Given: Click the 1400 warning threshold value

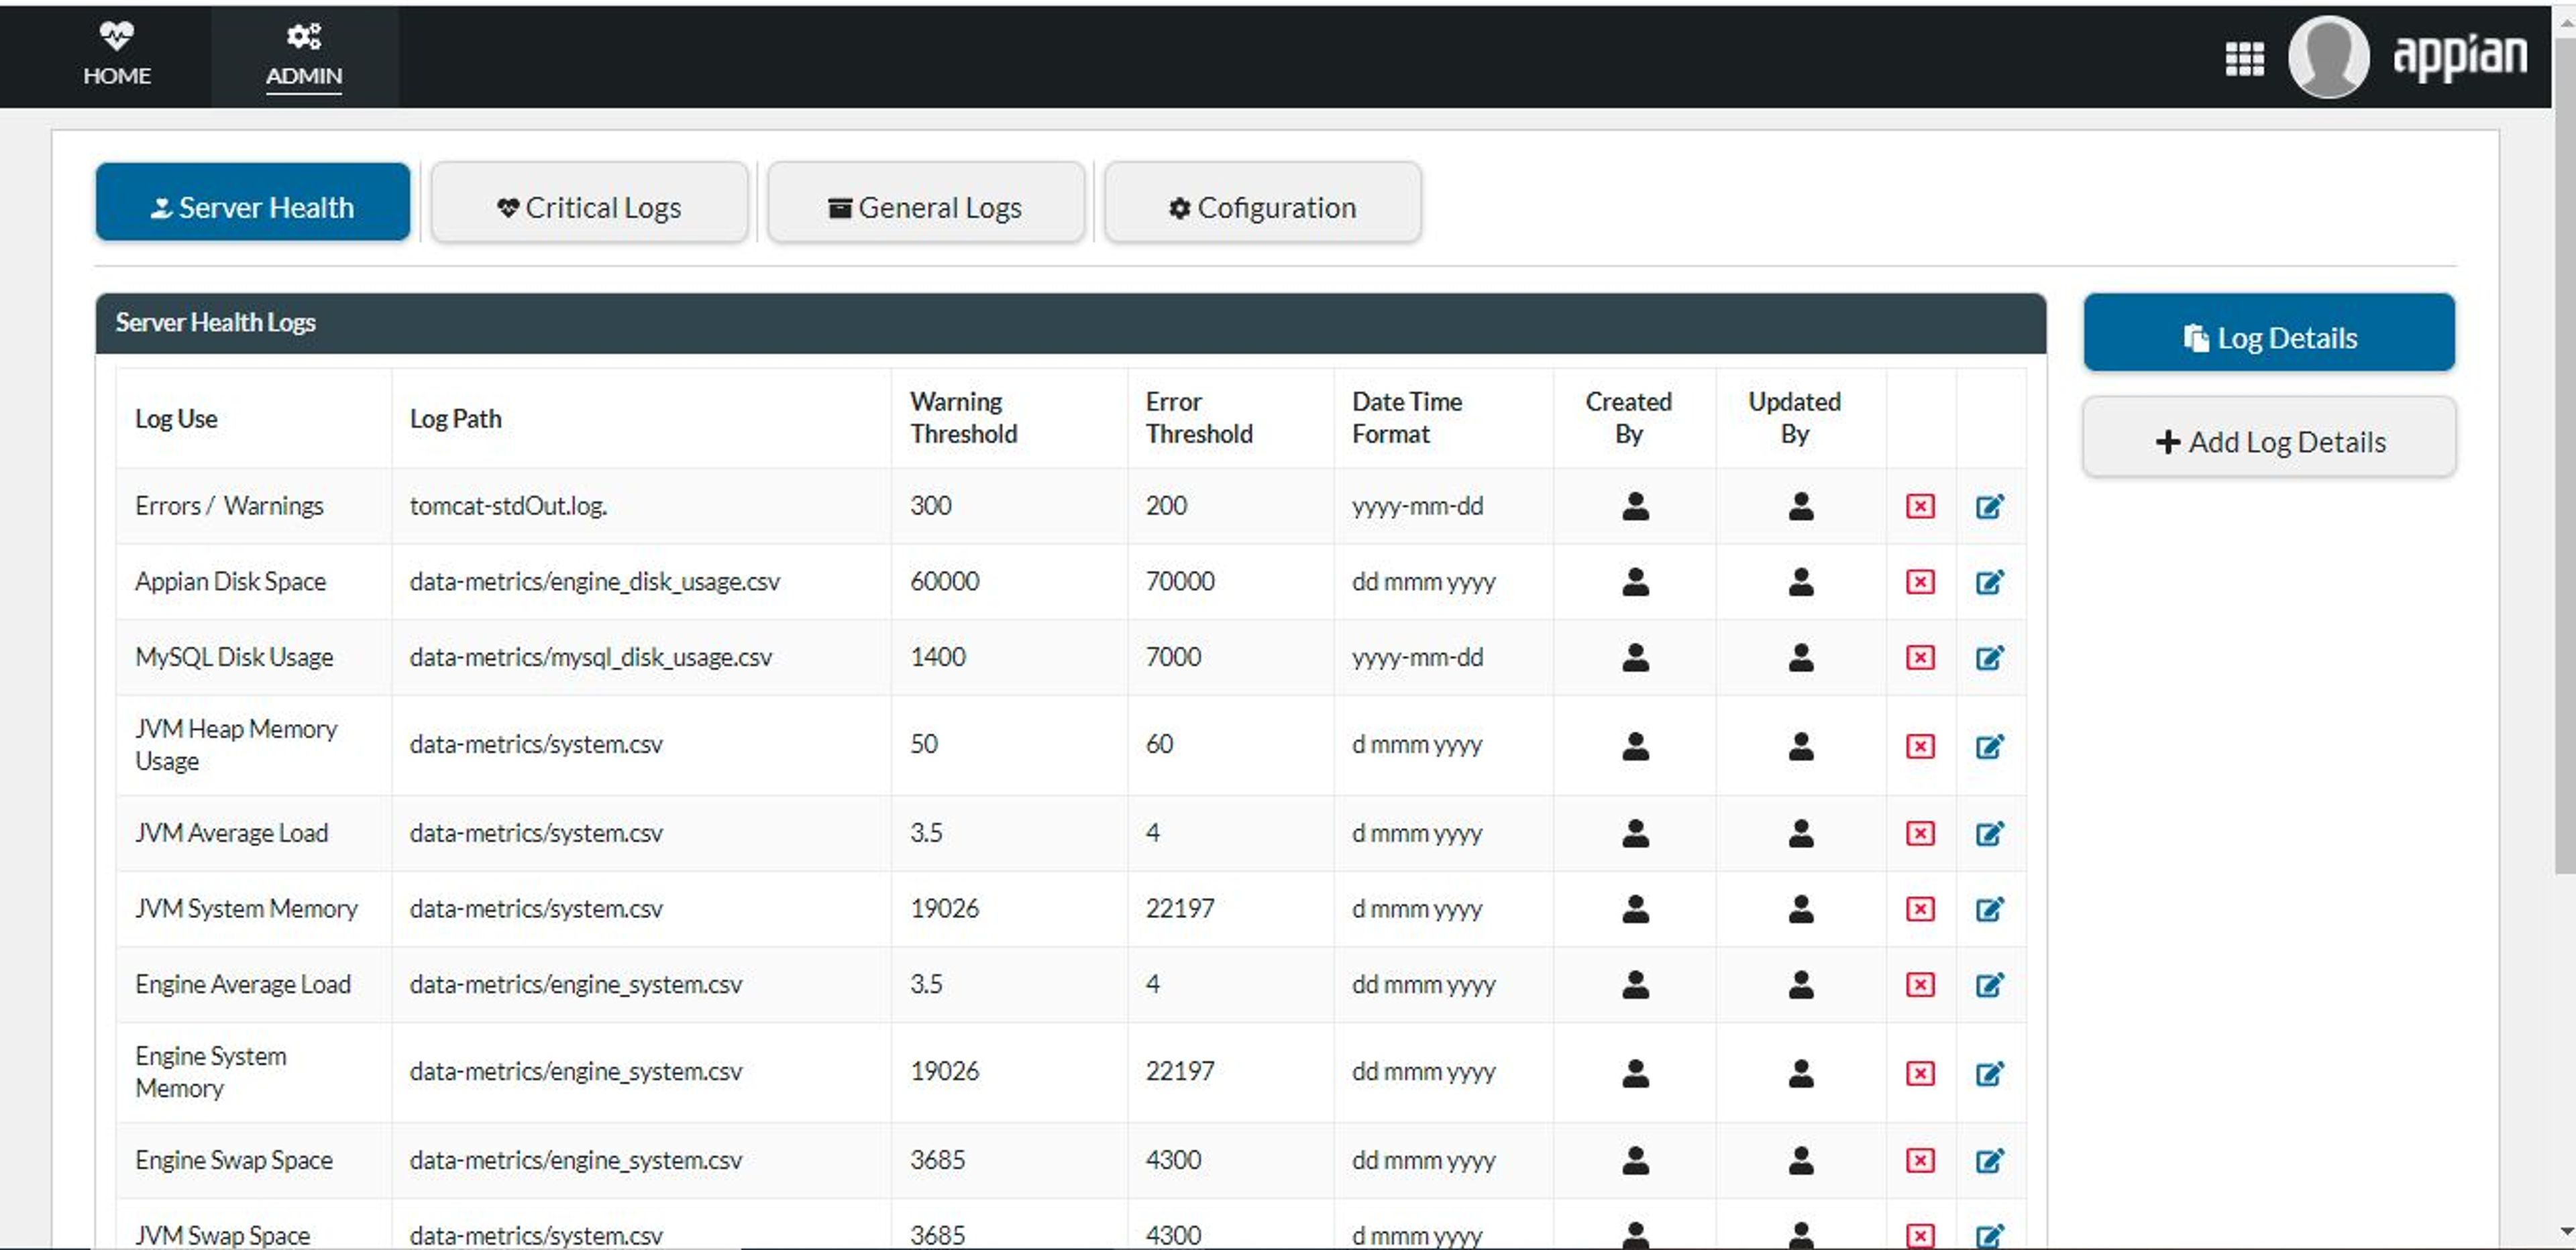Looking at the screenshot, I should (x=937, y=658).
